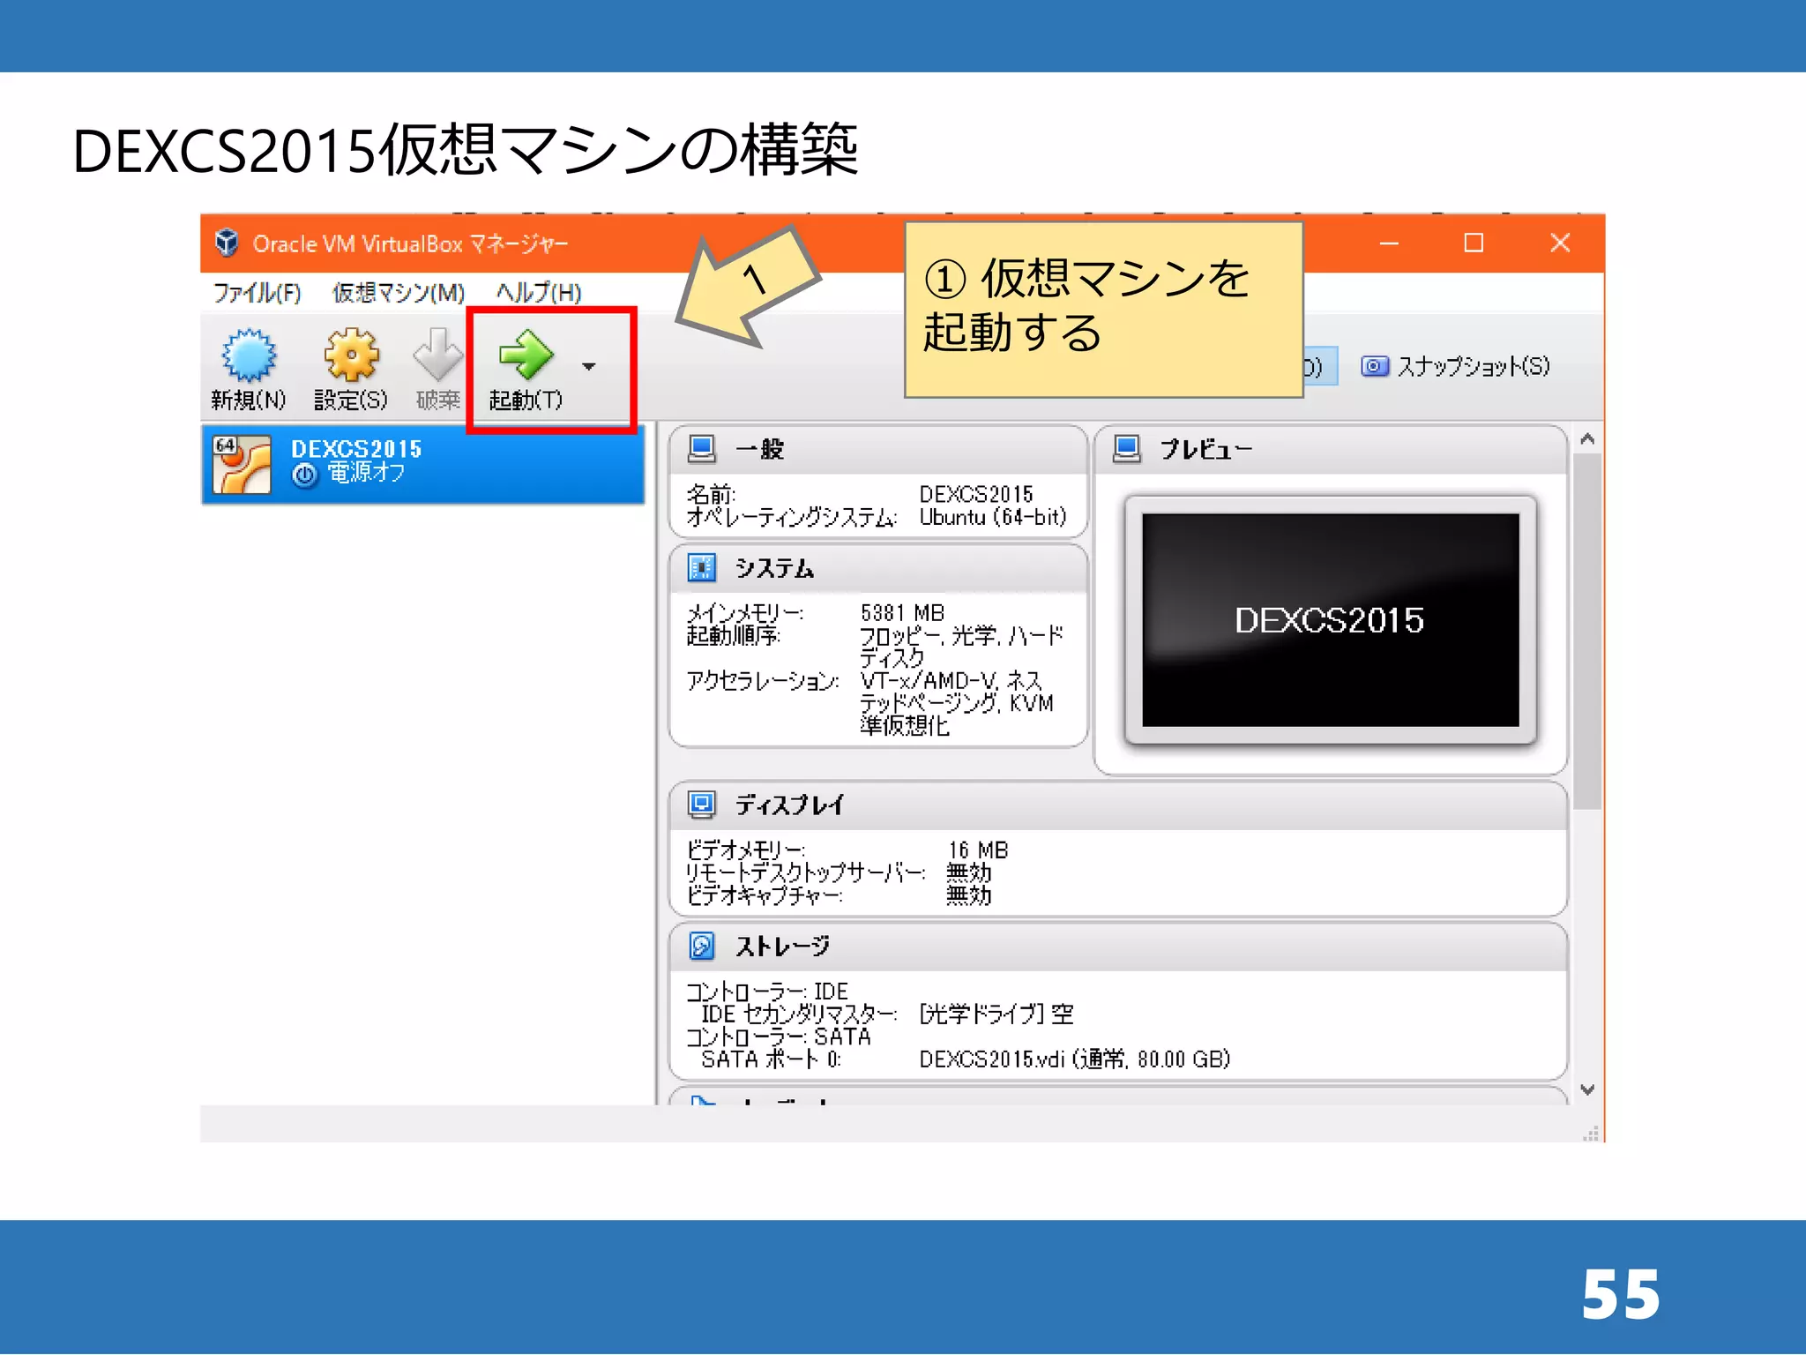Click the 起動順序 label
Image resolution: width=1806 pixels, height=1355 pixels.
click(x=734, y=635)
